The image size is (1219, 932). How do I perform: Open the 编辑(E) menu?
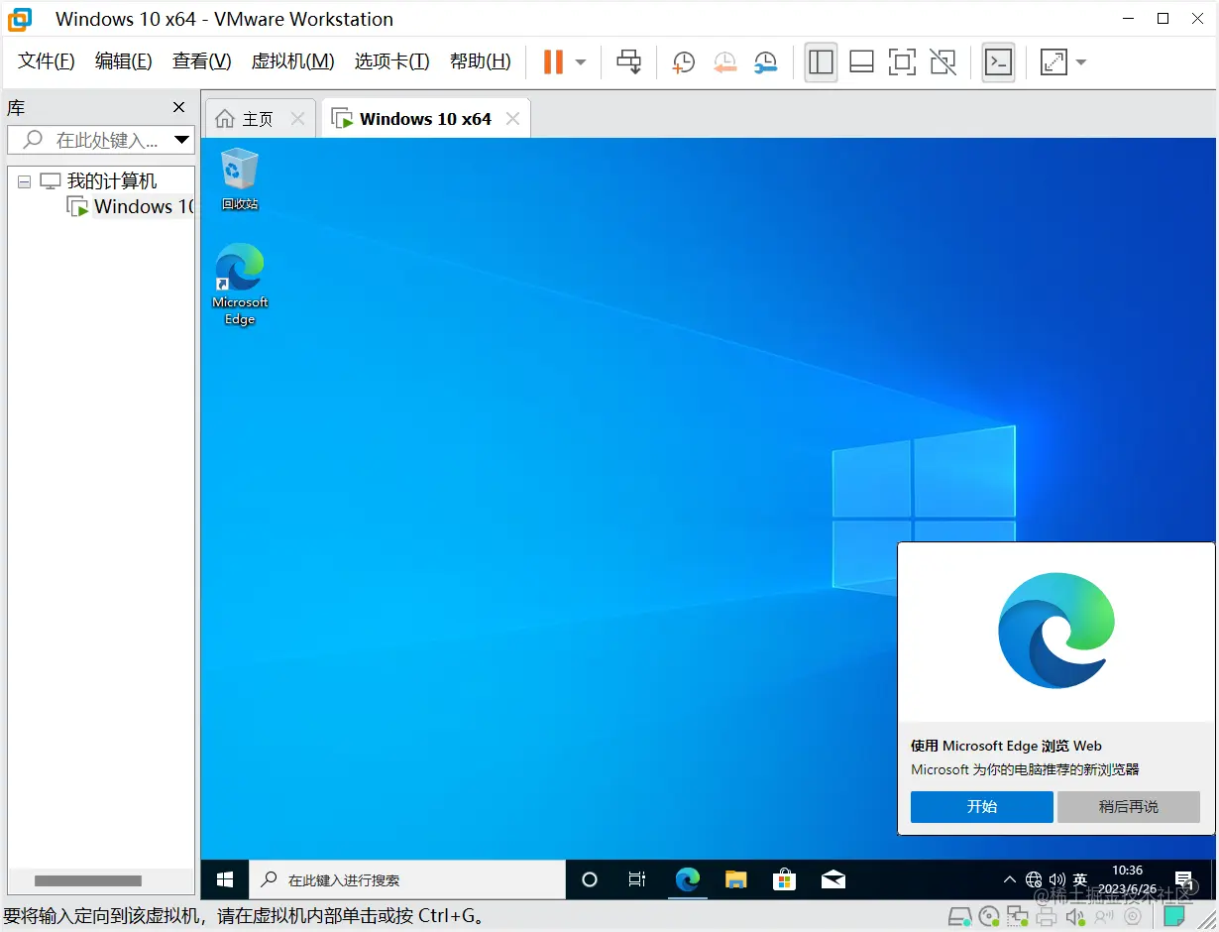click(124, 61)
